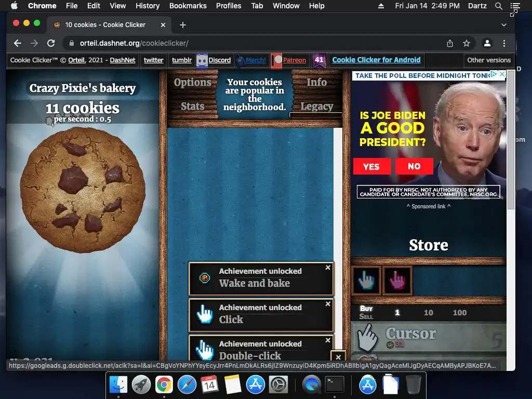Screen dimensions: 532x399
Task: Open the Info panel
Action: [316, 83]
